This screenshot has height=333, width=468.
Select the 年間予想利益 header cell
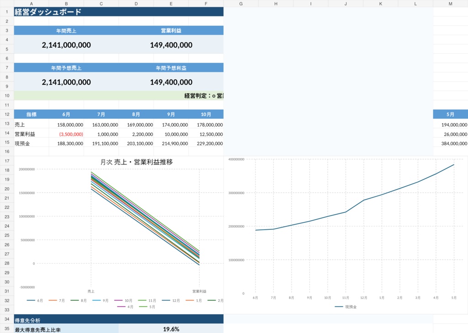(x=171, y=68)
